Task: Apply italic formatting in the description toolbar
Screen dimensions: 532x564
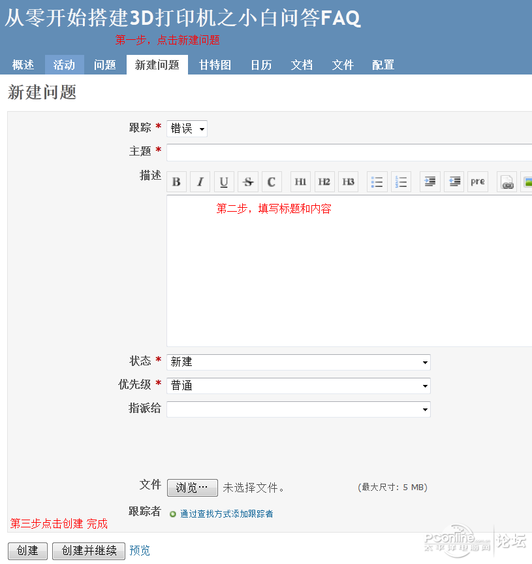Action: coord(200,182)
